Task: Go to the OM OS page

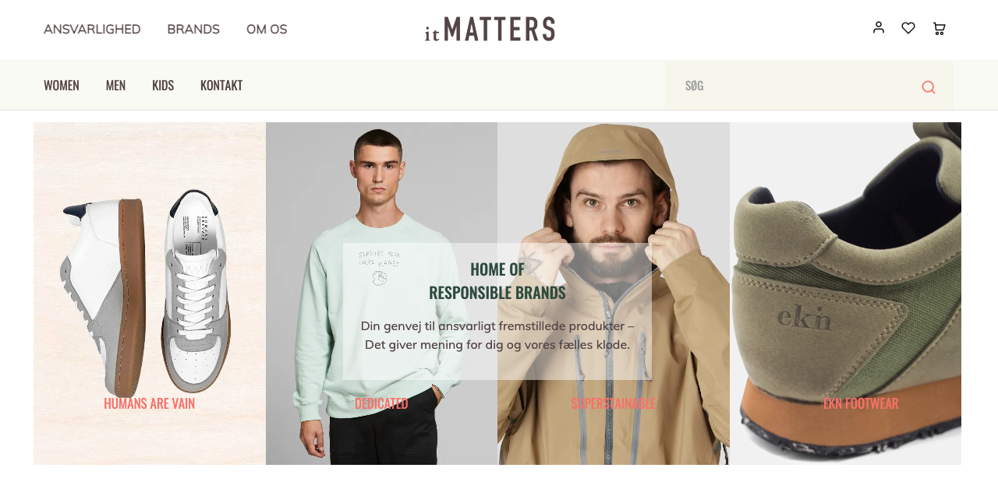Action: point(267,30)
